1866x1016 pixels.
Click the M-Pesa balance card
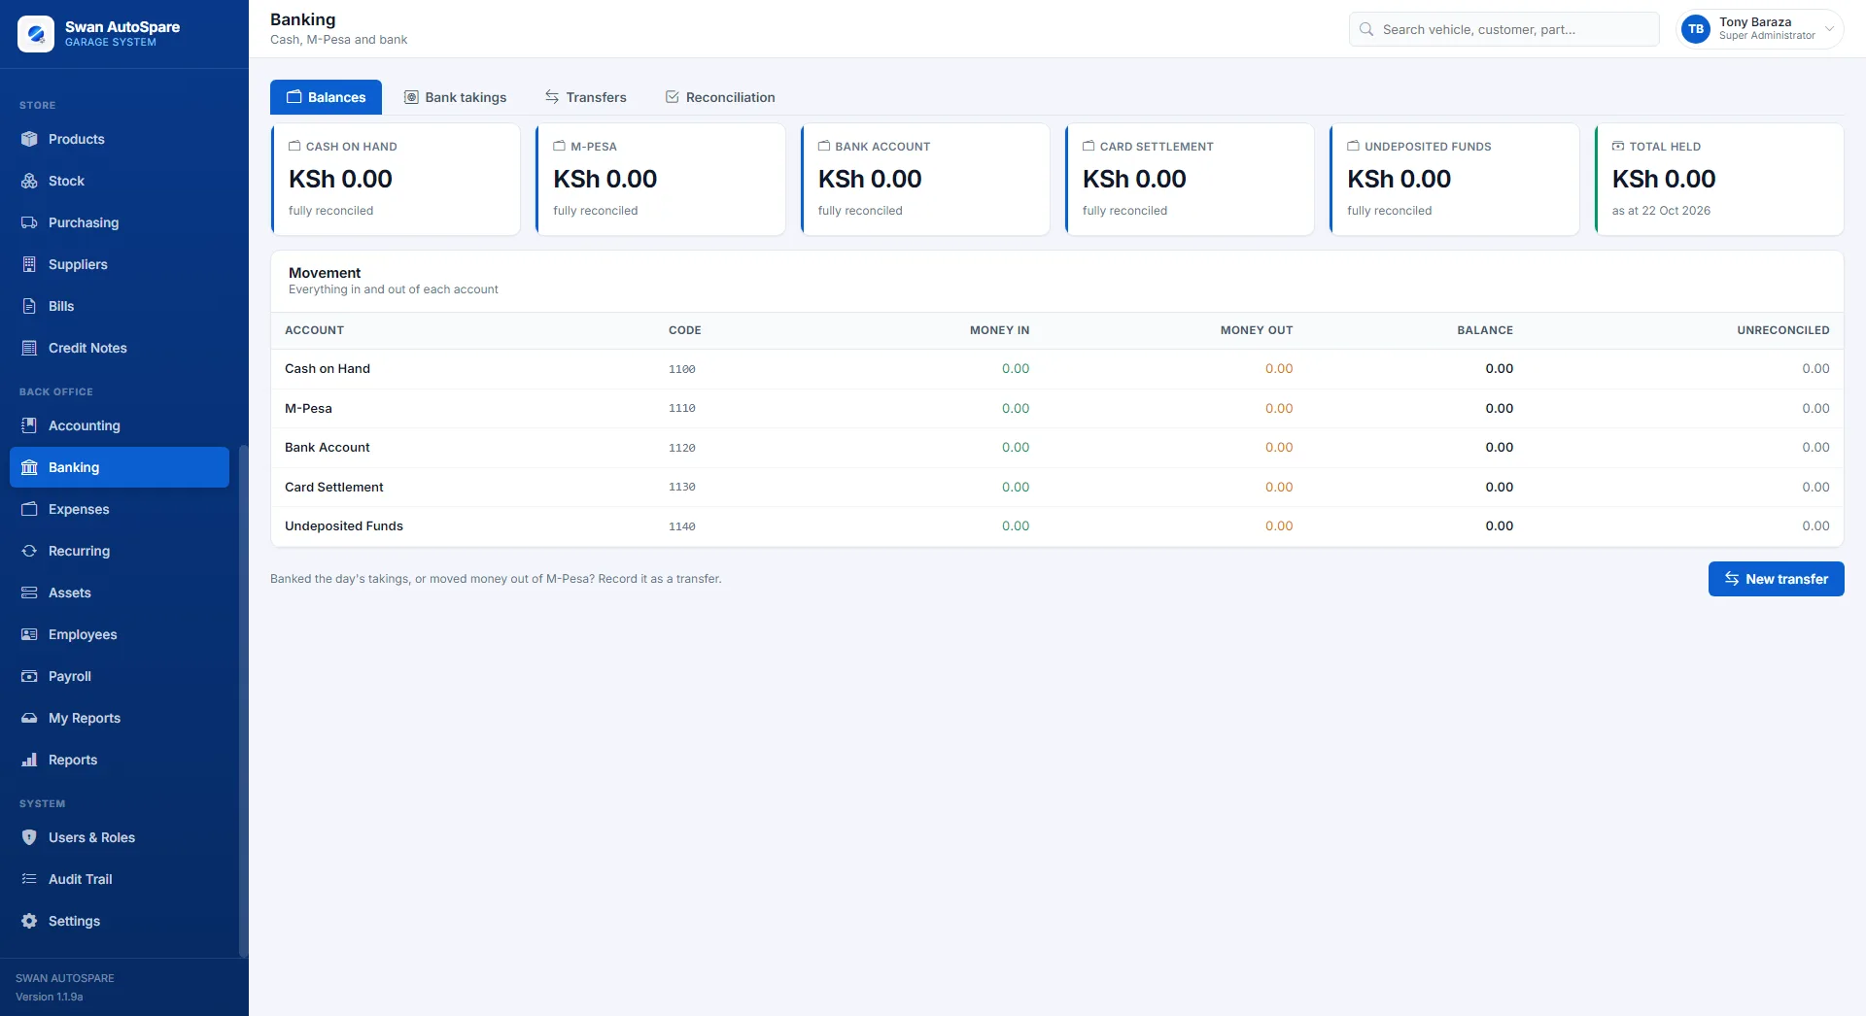coord(660,179)
